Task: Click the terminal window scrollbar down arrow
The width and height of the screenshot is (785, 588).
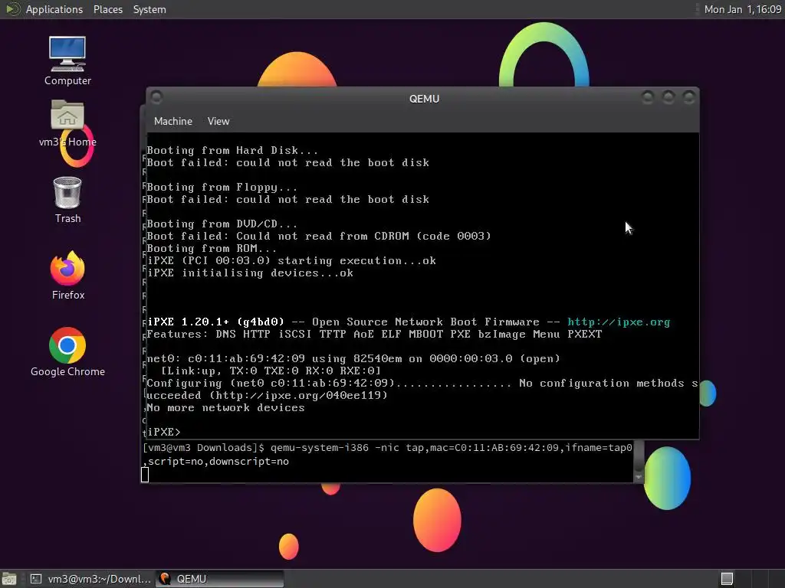Action: click(x=639, y=478)
